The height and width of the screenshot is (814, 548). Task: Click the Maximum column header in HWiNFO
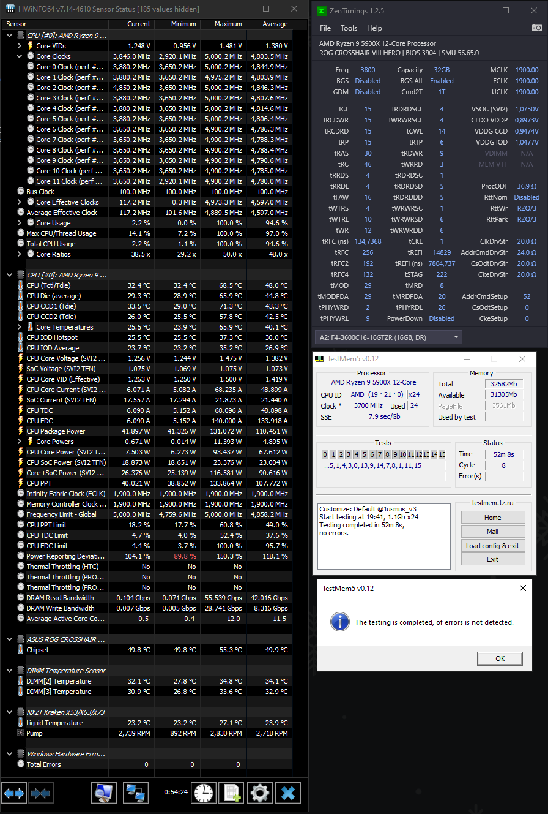(223, 24)
